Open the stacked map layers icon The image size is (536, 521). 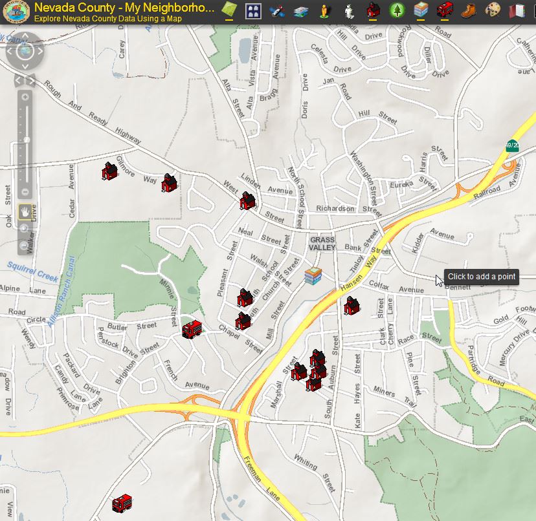point(301,9)
